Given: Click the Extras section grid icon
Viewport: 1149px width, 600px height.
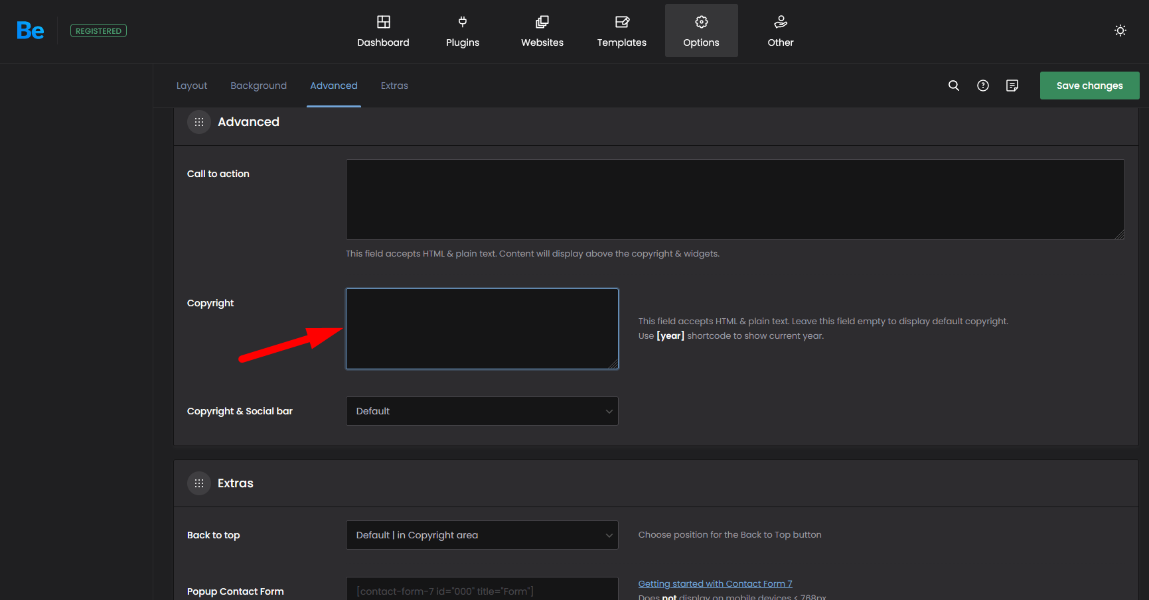Looking at the screenshot, I should coord(199,483).
